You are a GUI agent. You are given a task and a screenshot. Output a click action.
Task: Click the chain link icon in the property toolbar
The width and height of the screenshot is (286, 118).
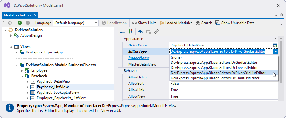point(156,31)
